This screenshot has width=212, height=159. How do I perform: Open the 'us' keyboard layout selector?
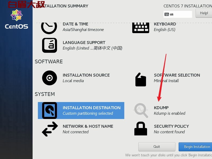pyautogui.click(x=178, y=14)
